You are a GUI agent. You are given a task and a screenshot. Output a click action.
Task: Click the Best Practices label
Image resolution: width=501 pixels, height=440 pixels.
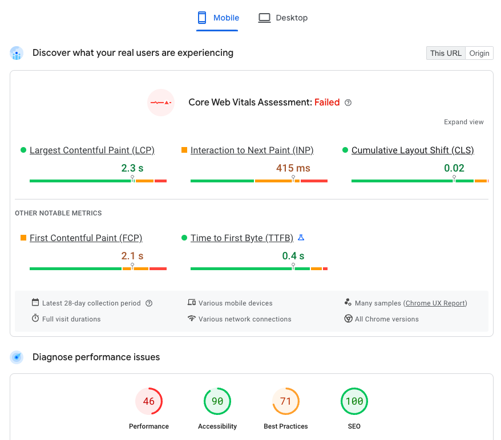(286, 426)
